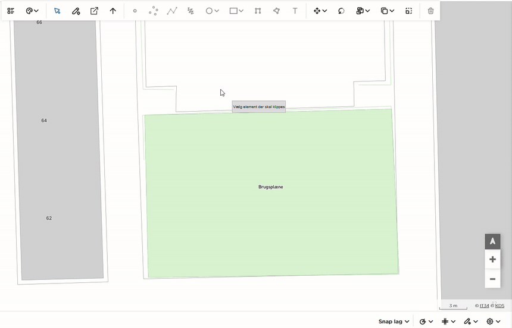
Task: Click the select-by-area dashed square icon
Action: point(408,11)
